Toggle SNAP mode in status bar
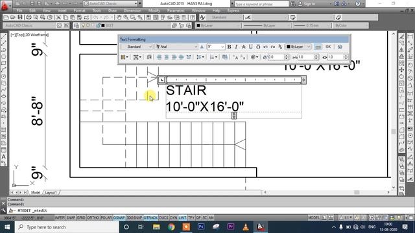415x233 pixels. pyautogui.click(x=71, y=217)
